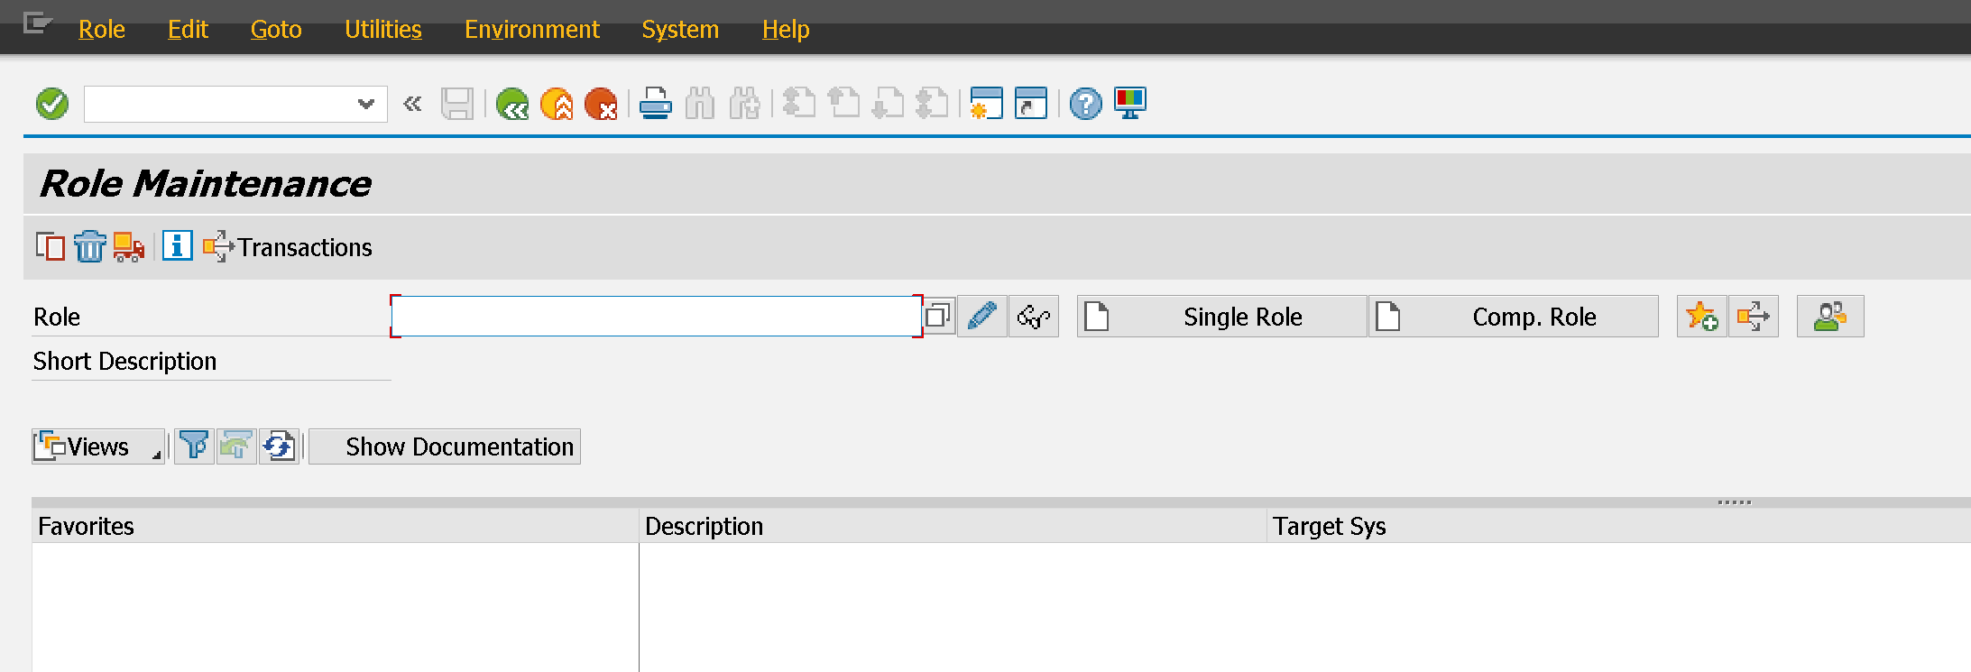Click the Print icon in toolbar

[655, 104]
